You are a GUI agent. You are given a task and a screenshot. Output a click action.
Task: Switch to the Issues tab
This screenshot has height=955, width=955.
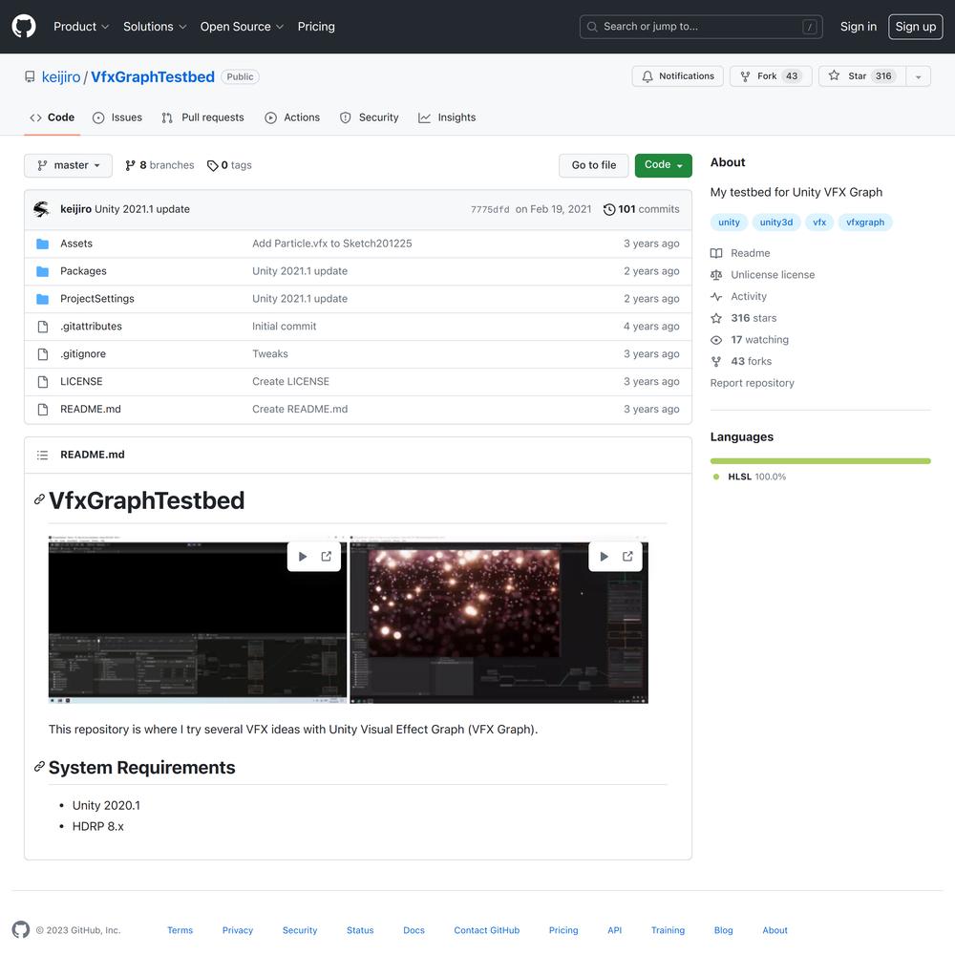tap(117, 117)
